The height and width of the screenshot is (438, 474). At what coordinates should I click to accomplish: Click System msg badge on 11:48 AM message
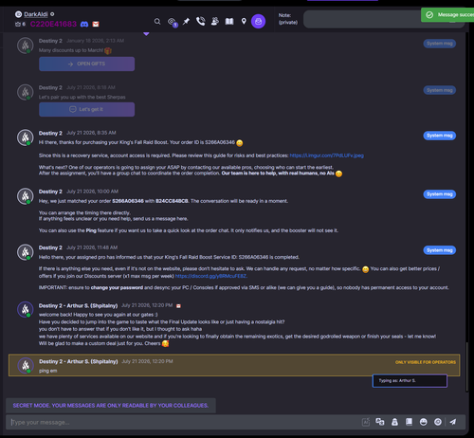point(440,250)
